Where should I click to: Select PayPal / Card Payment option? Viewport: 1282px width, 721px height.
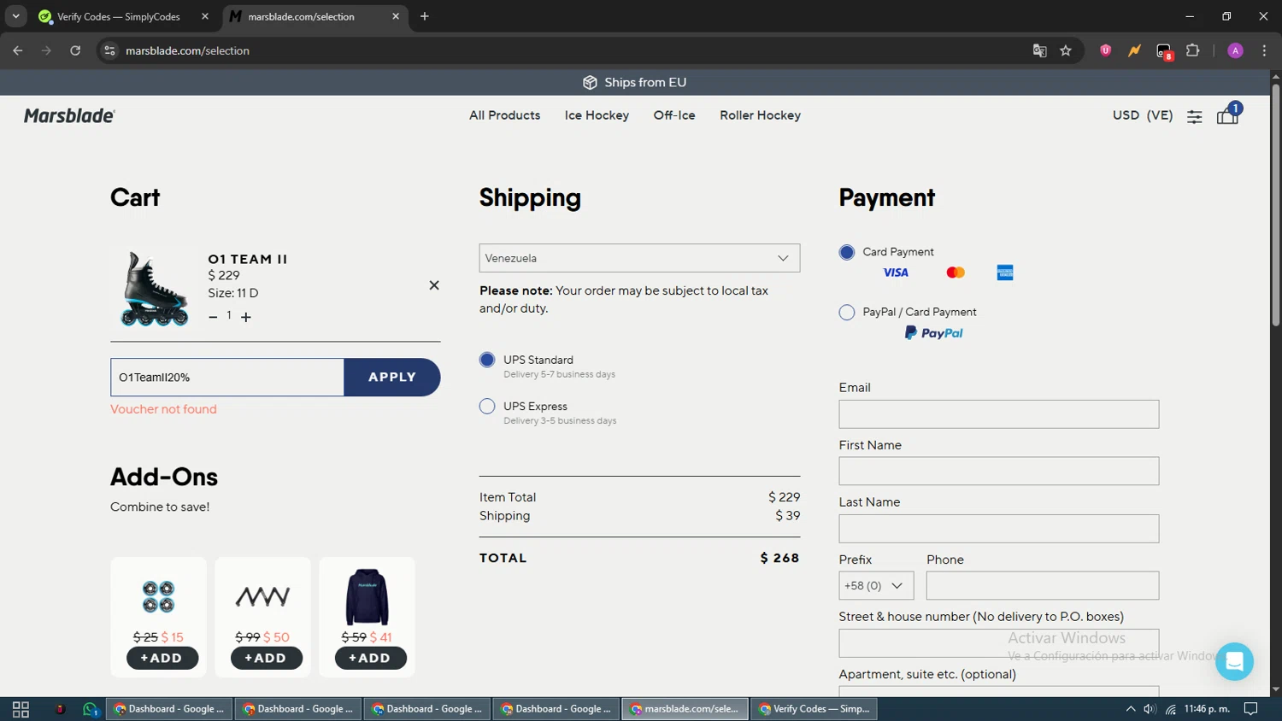click(847, 313)
